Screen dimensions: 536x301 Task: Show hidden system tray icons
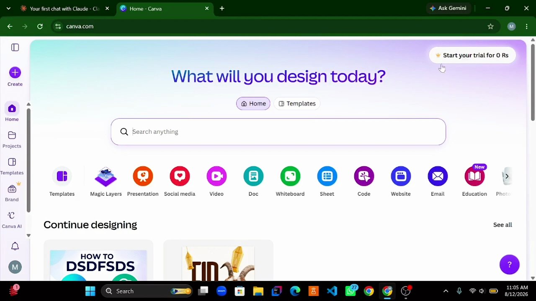pyautogui.click(x=446, y=291)
